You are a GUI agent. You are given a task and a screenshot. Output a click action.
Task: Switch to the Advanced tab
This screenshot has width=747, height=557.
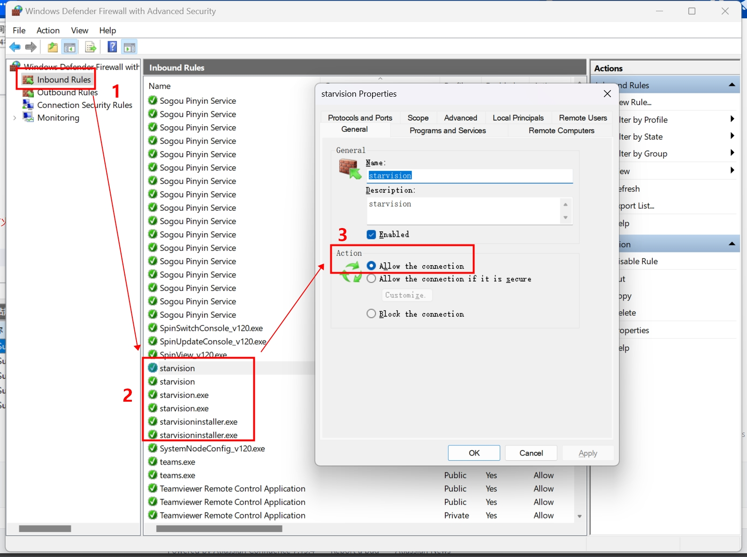tap(460, 118)
